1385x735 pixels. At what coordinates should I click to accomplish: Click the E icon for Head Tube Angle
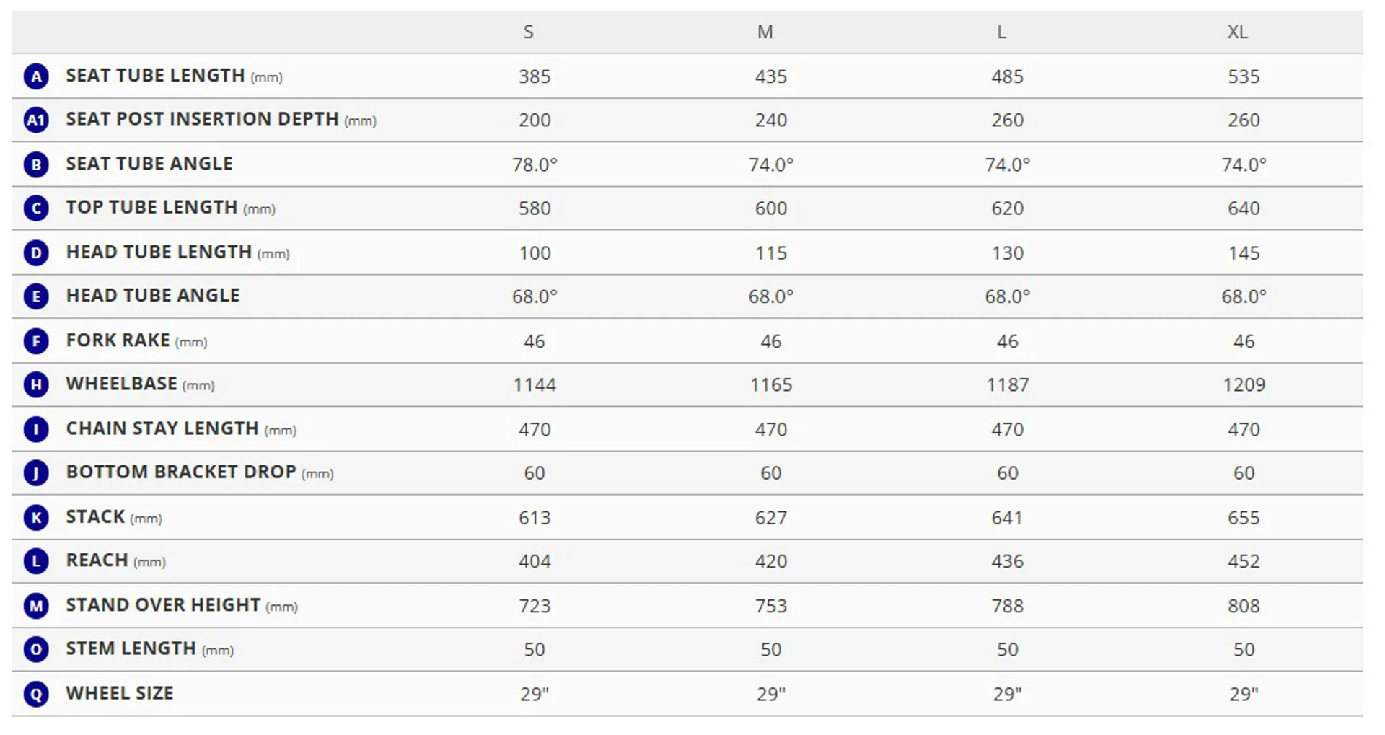[x=36, y=296]
